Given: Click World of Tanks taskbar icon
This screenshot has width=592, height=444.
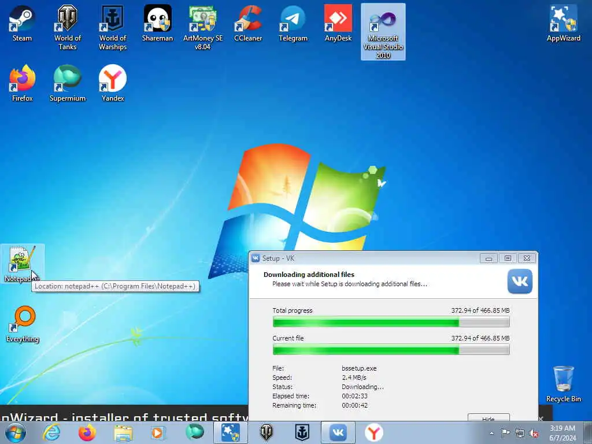Looking at the screenshot, I should click(x=266, y=432).
